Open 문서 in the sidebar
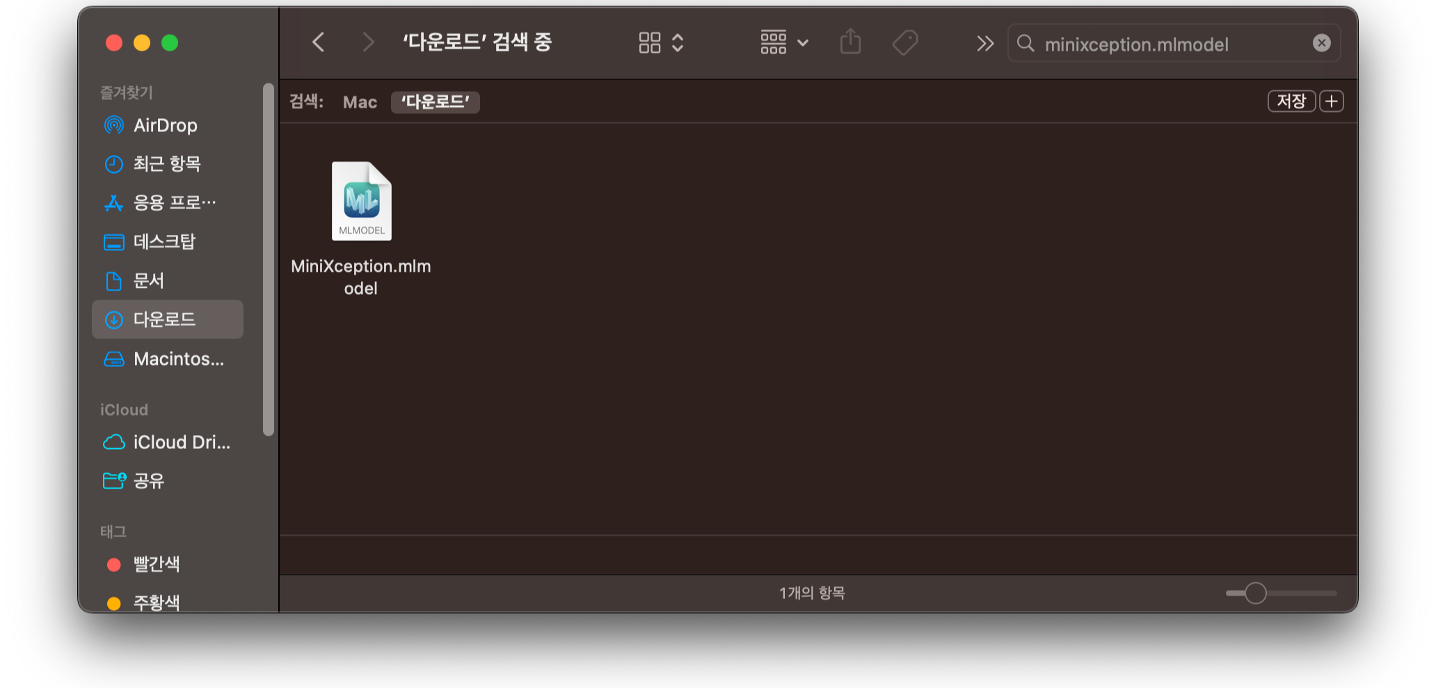Viewport: 1436px width, 688px height. 167,281
